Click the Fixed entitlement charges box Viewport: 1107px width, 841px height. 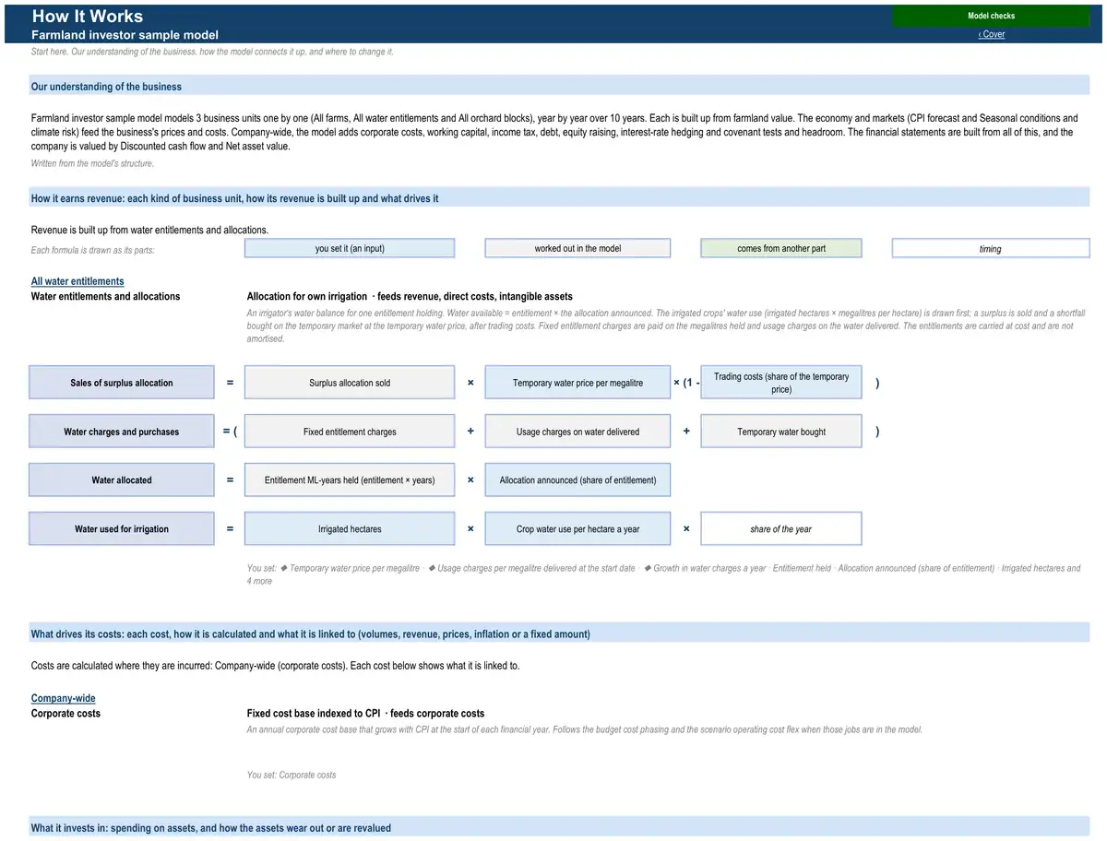pyautogui.click(x=350, y=432)
